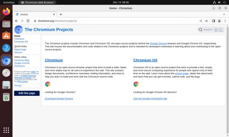
Task: Open Trash from the dock
Action: 6,97
